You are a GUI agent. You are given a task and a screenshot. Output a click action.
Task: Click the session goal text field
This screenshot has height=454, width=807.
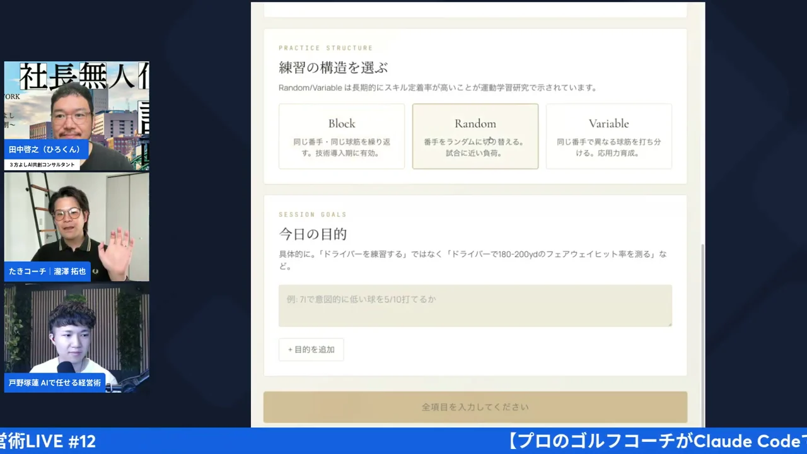point(475,306)
